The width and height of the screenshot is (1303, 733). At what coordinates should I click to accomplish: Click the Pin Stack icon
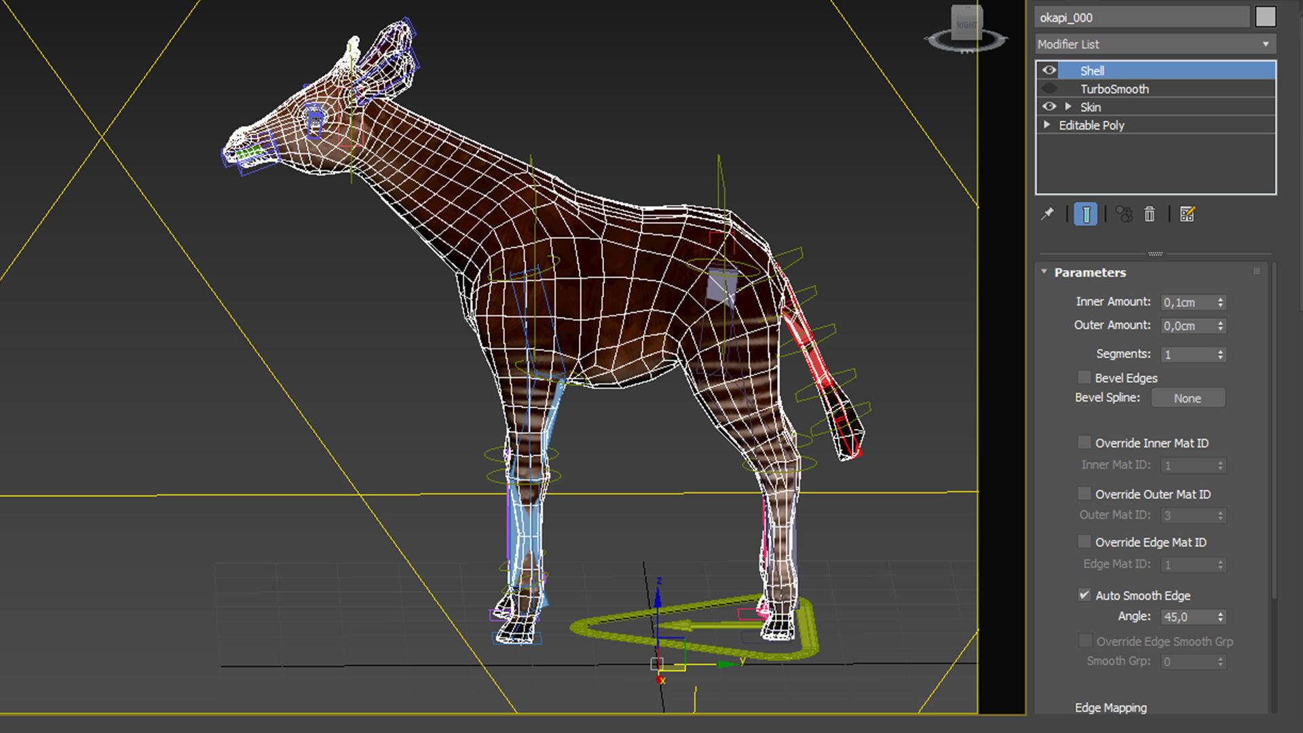click(1047, 214)
